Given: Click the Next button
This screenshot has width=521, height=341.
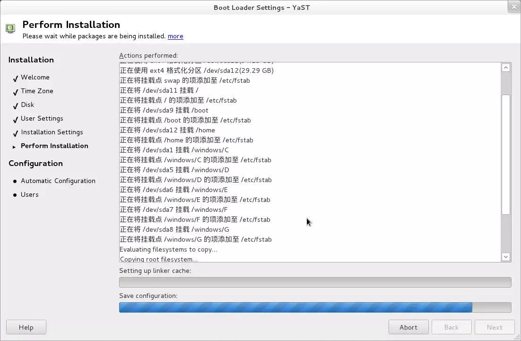Looking at the screenshot, I should tap(495, 327).
